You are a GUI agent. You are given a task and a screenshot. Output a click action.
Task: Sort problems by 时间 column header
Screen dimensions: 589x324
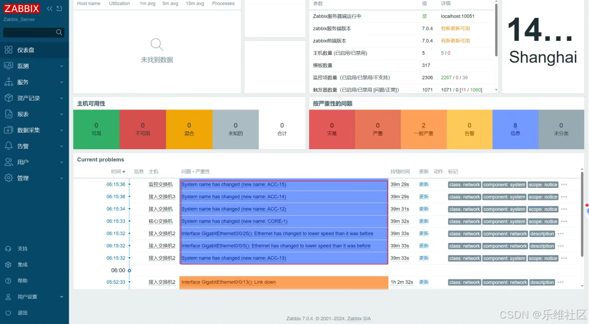[x=118, y=172]
